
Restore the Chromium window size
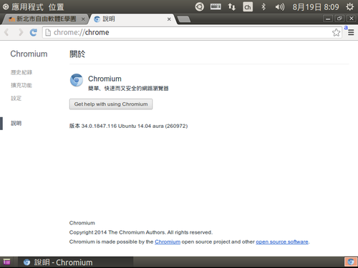[339, 19]
